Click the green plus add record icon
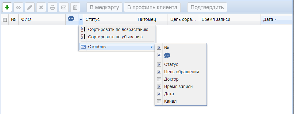Screen dimensions: 294x114 pyautogui.click(x=7, y=7)
